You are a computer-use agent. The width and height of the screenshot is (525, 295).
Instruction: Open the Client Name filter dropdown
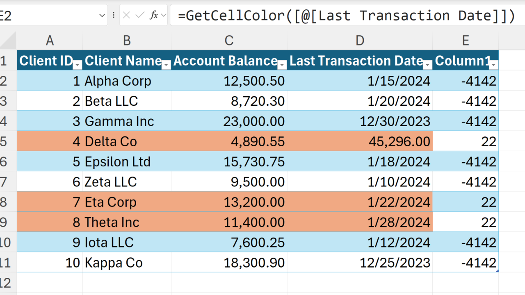click(166, 65)
